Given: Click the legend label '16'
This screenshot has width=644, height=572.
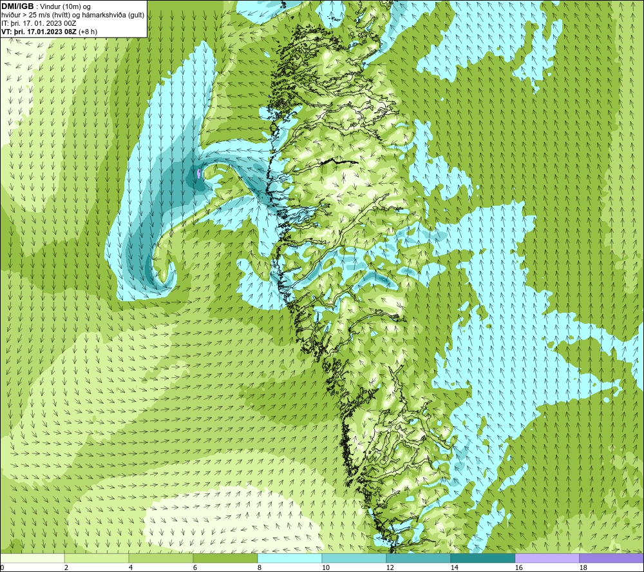Looking at the screenshot, I should tap(518, 568).
